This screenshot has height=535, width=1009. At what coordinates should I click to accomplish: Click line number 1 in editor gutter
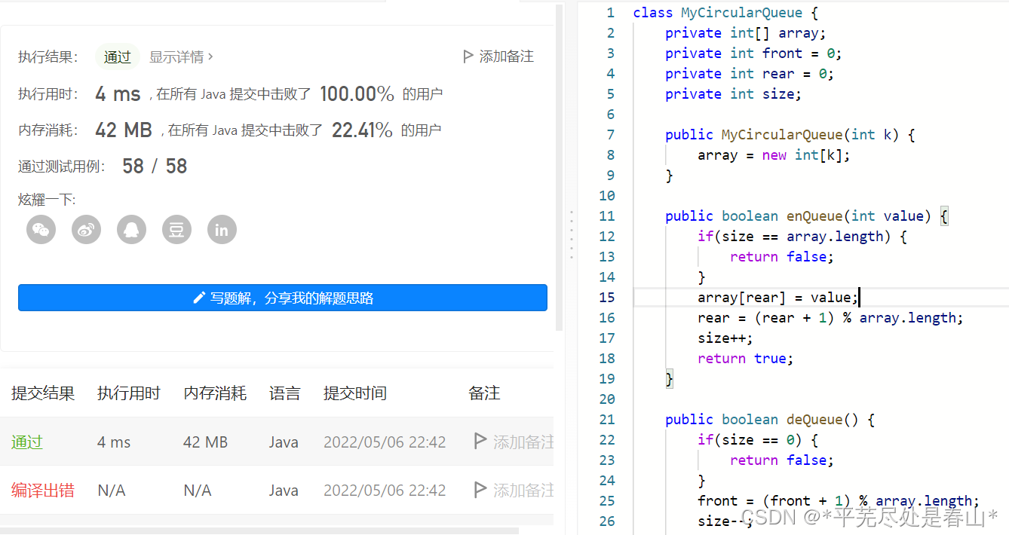[x=611, y=13]
